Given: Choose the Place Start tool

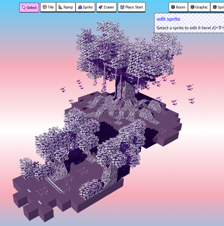Looking at the screenshot, I should (131, 7).
